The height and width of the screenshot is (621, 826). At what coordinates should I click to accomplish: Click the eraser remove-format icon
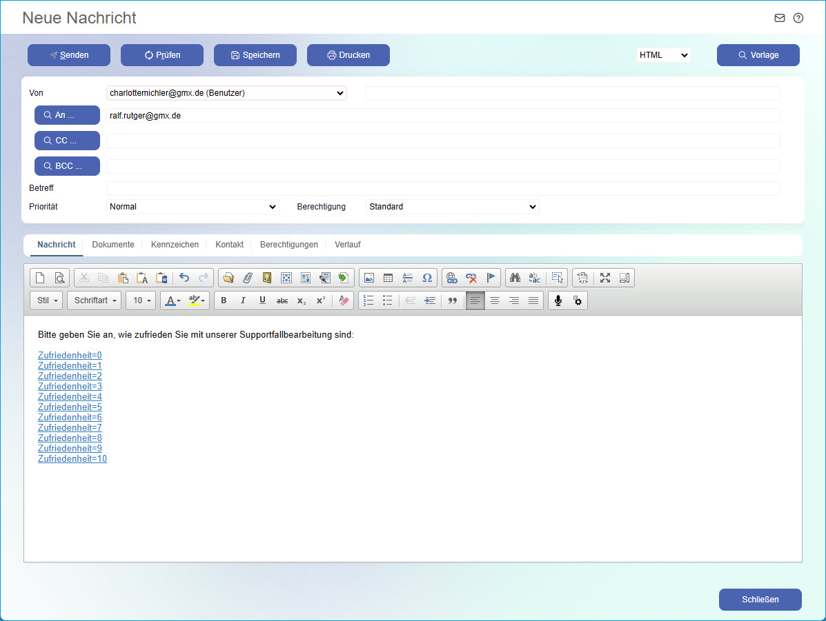(344, 301)
